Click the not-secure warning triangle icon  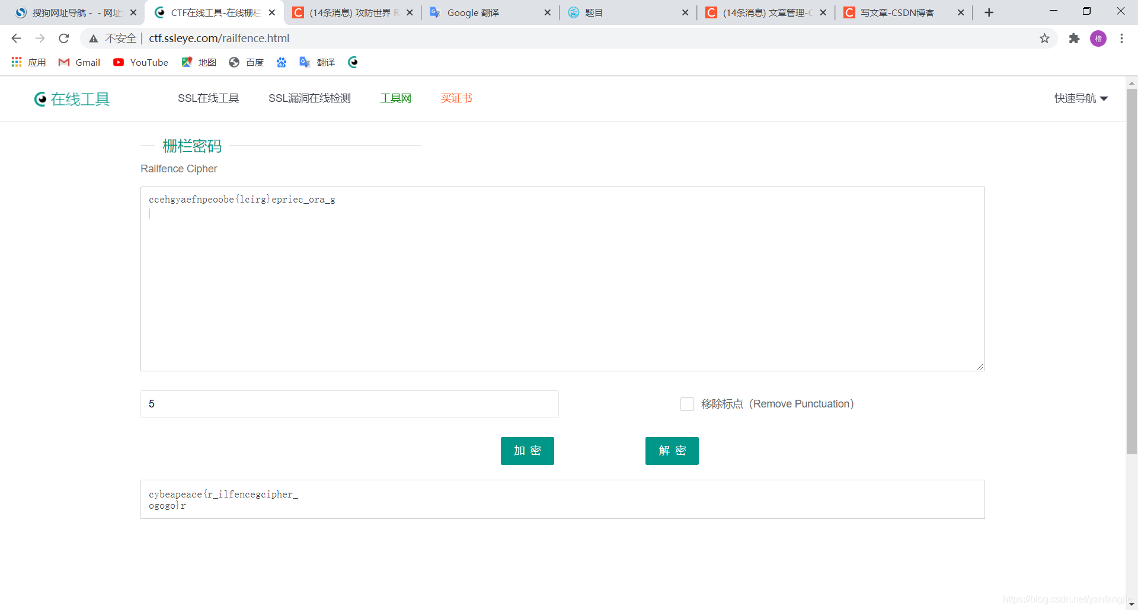[x=94, y=38]
